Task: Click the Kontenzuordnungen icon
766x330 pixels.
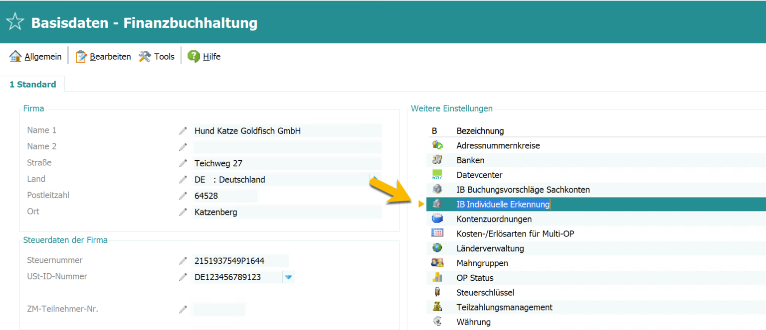Action: [437, 219]
